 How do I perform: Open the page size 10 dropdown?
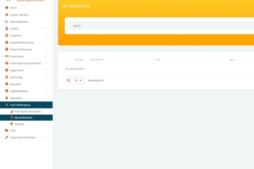coord(78,80)
